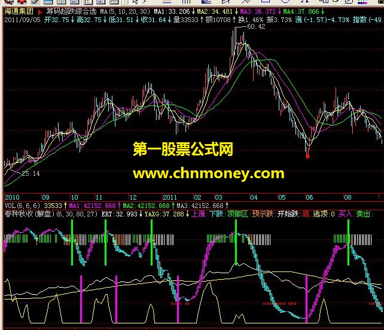384x330 pixels.
Task: Click the high price 高32.75
Action: [89, 20]
